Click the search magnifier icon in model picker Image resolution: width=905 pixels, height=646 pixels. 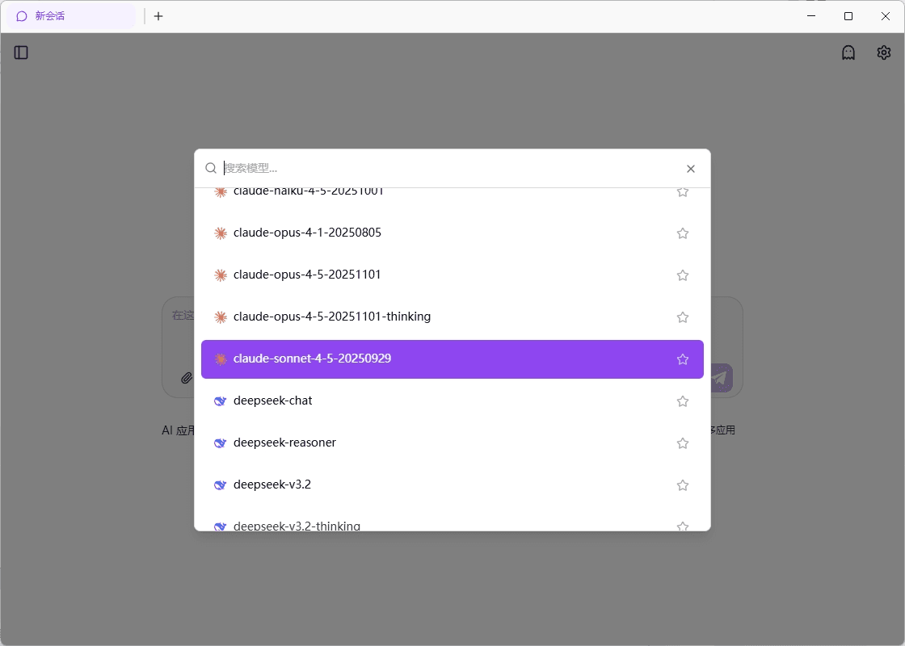(211, 168)
